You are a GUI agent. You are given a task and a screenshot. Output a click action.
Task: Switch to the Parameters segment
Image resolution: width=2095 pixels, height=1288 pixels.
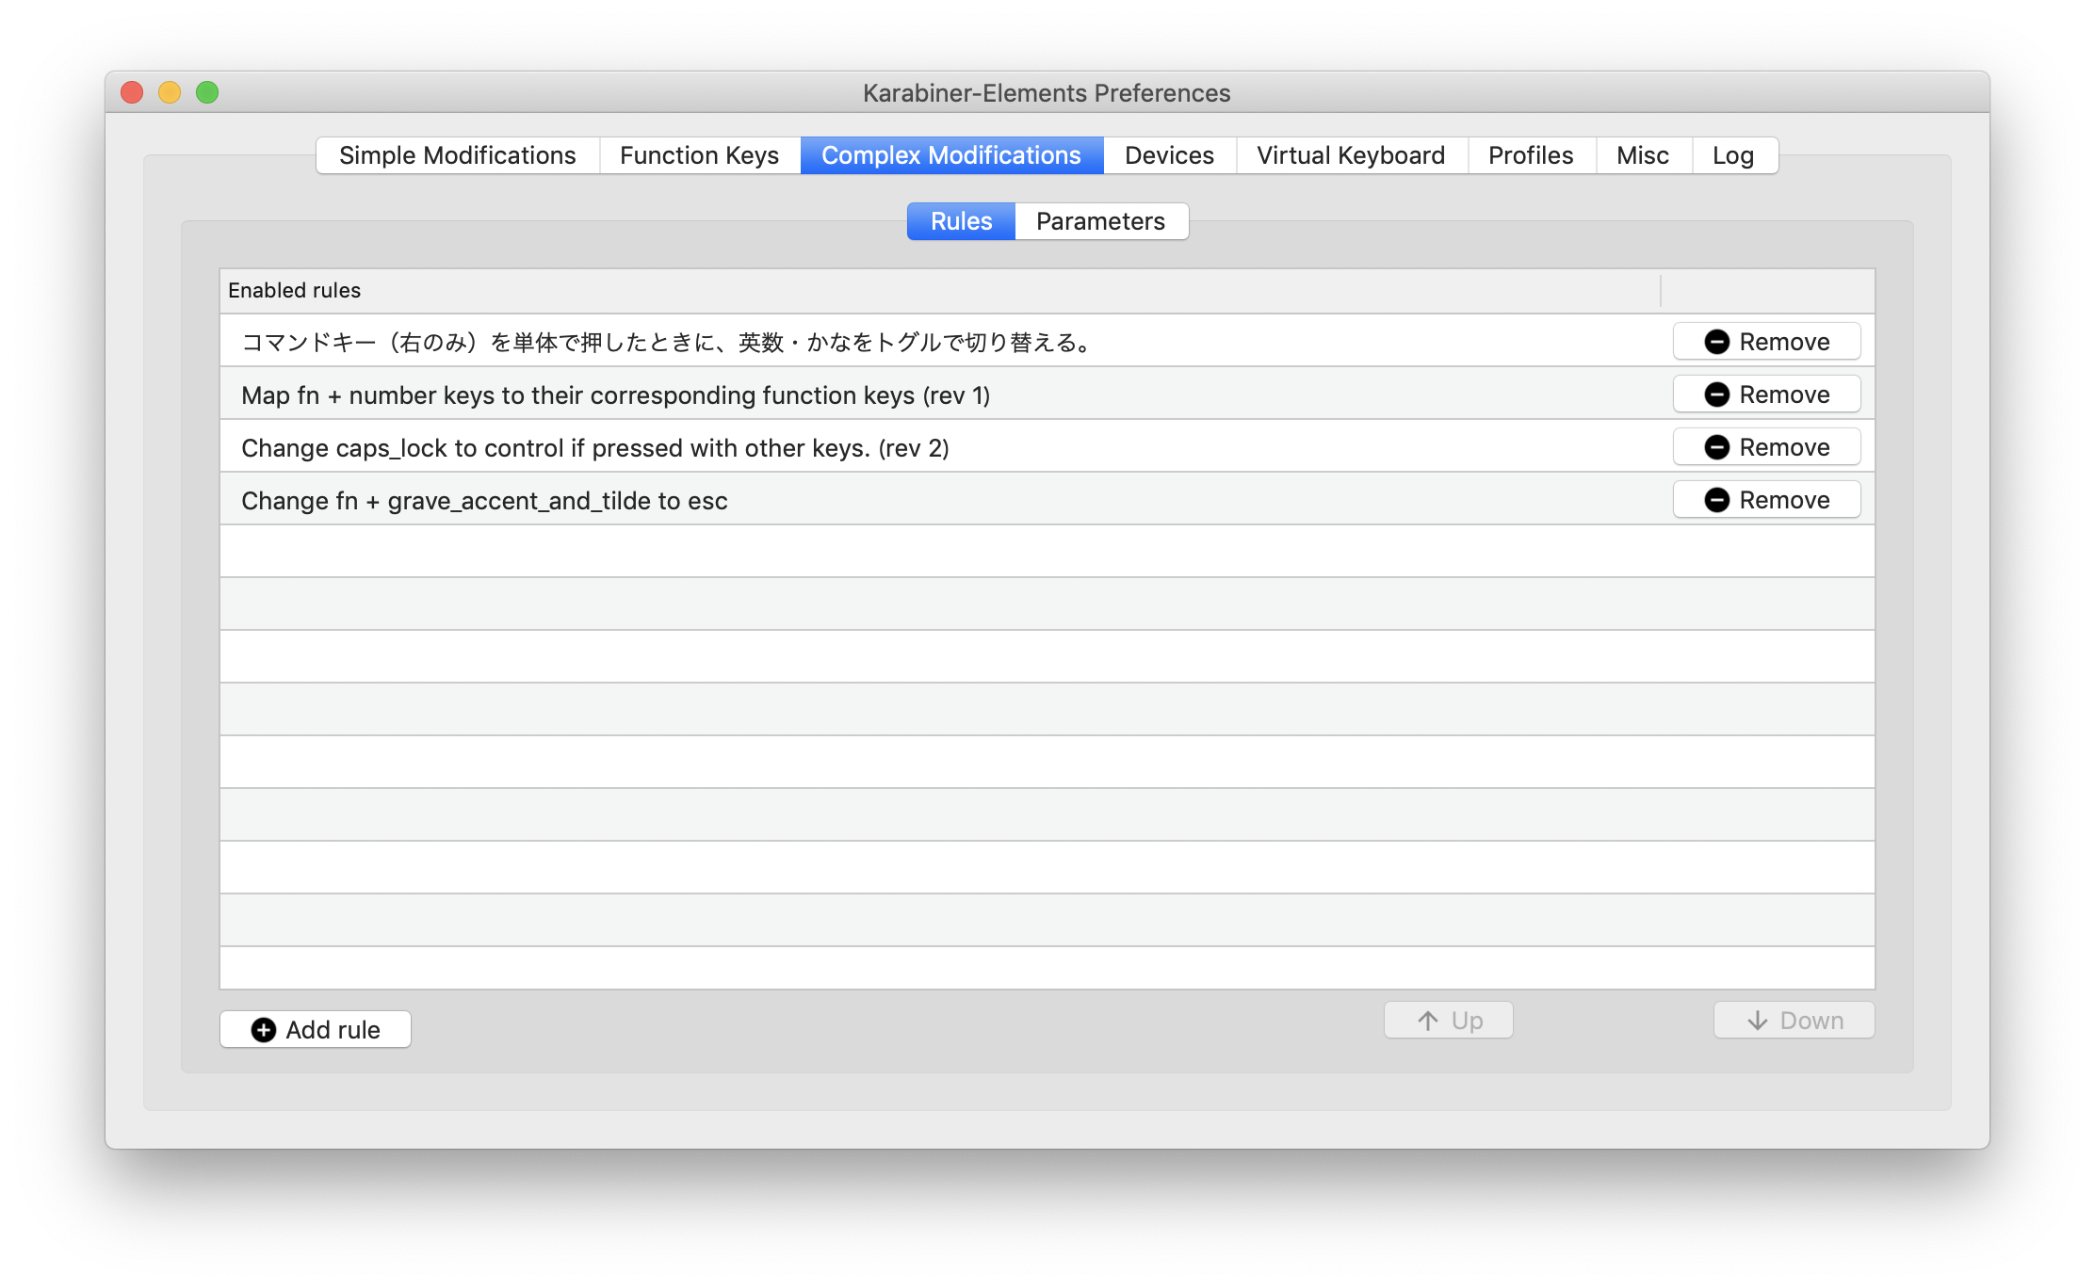(1100, 221)
